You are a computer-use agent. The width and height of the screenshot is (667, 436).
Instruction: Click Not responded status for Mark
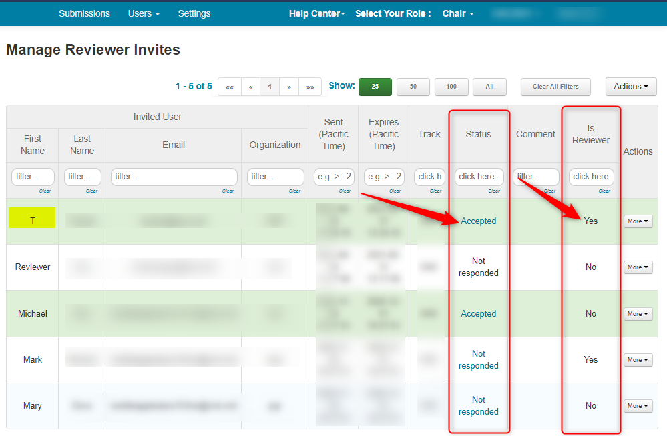479,359
